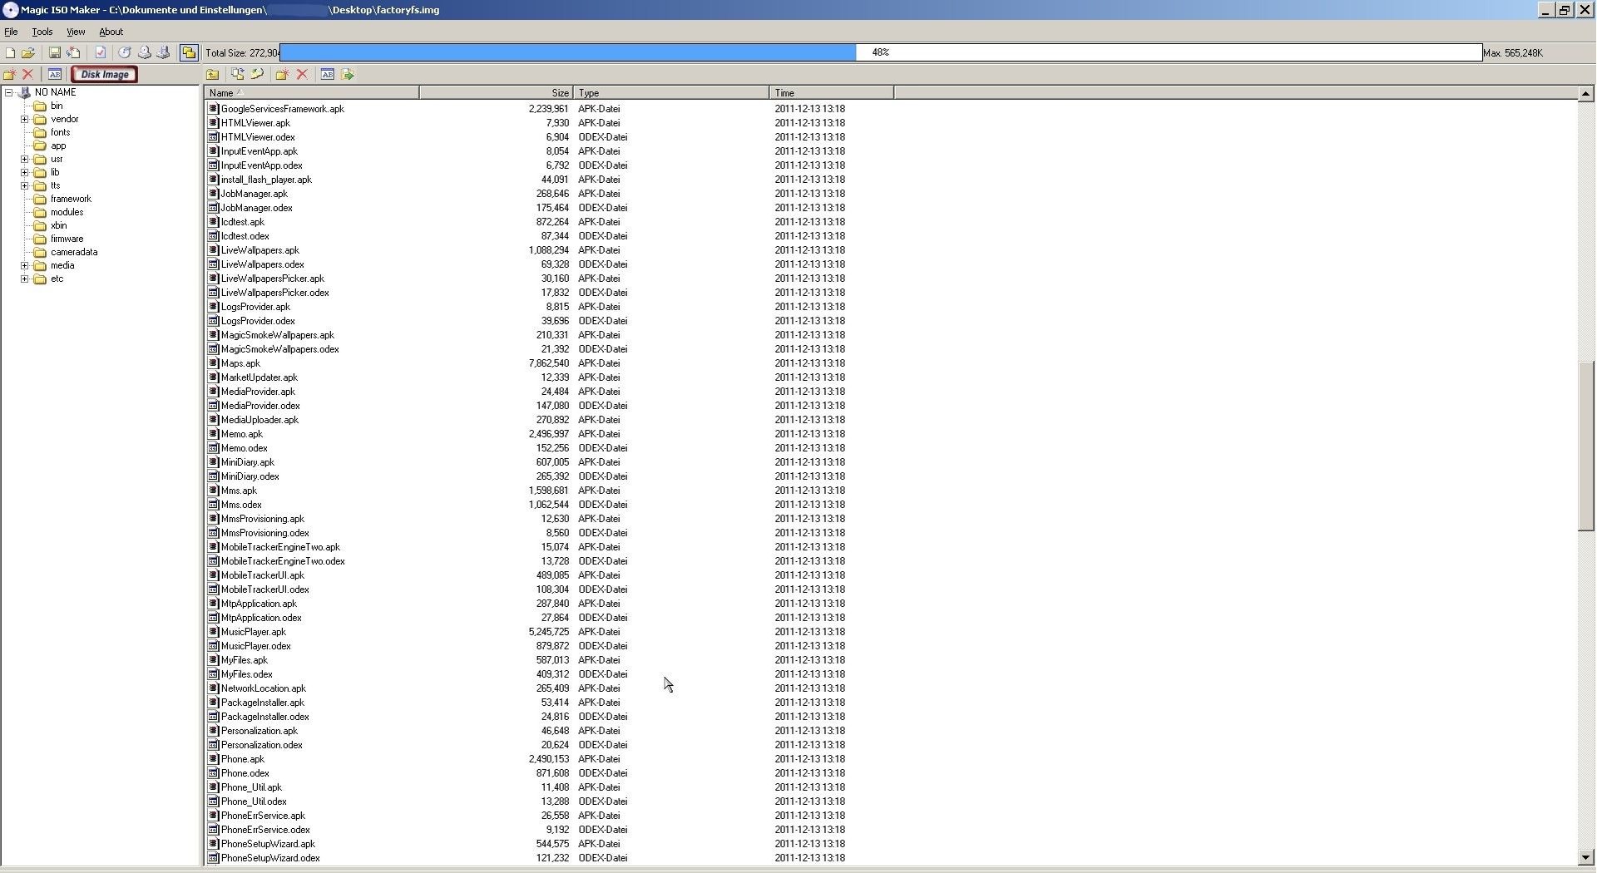
Task: Select Maps.apk in the file list
Action: tap(240, 363)
